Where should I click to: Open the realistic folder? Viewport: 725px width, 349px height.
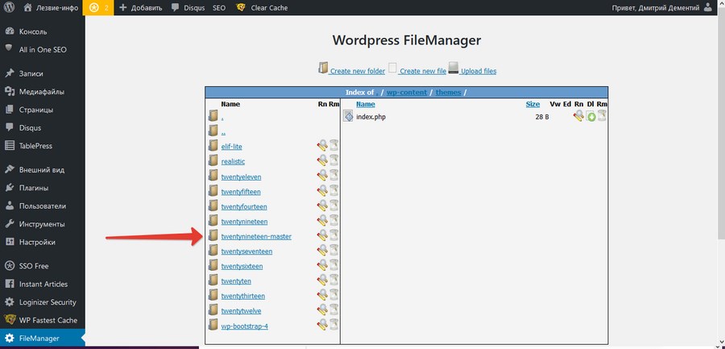tap(233, 161)
